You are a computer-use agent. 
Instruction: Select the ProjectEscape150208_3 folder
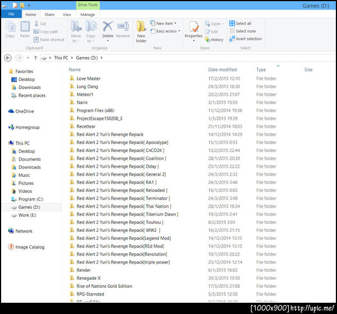(x=99, y=118)
